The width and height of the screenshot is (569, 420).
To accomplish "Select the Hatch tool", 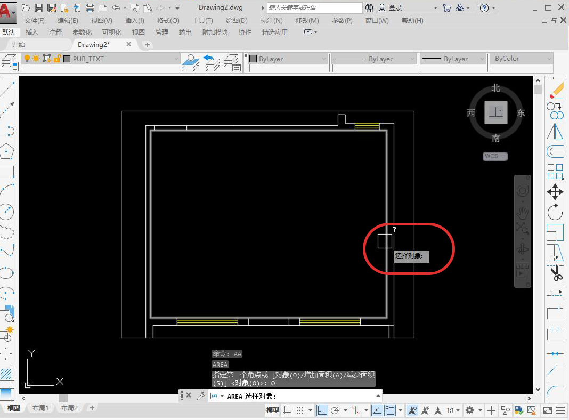I will (6, 374).
